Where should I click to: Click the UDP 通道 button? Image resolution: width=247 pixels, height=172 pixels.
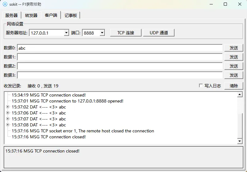click(158, 33)
